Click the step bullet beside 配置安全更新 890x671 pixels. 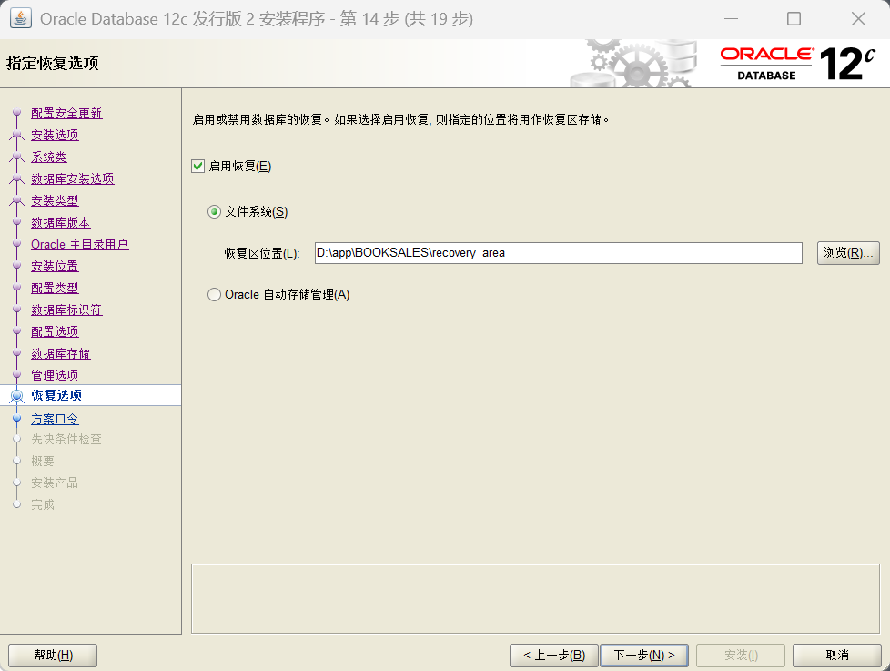tap(17, 113)
